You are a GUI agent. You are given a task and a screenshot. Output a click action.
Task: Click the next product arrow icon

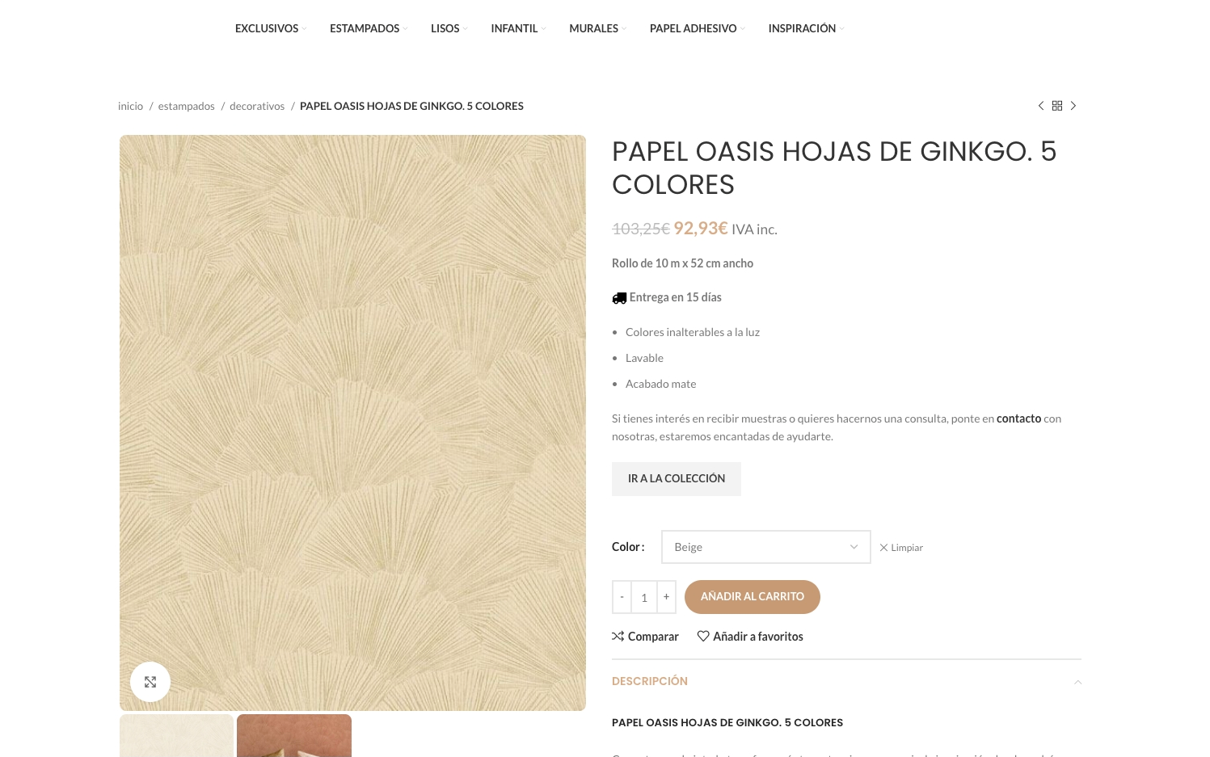pos(1073,106)
